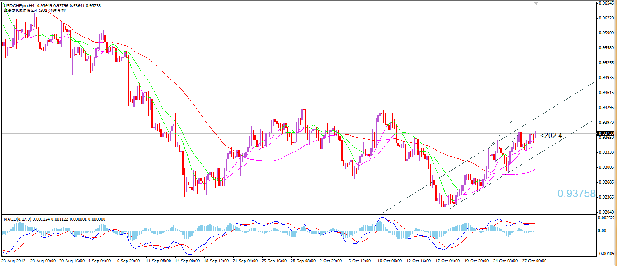Click the 27 Oct 00:00 time label
Viewport: 617px width, 266px height.
click(x=534, y=261)
